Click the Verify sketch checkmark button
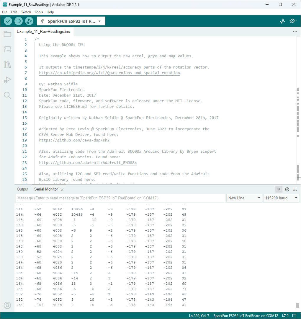This screenshot has height=319, width=301. tap(8, 21)
